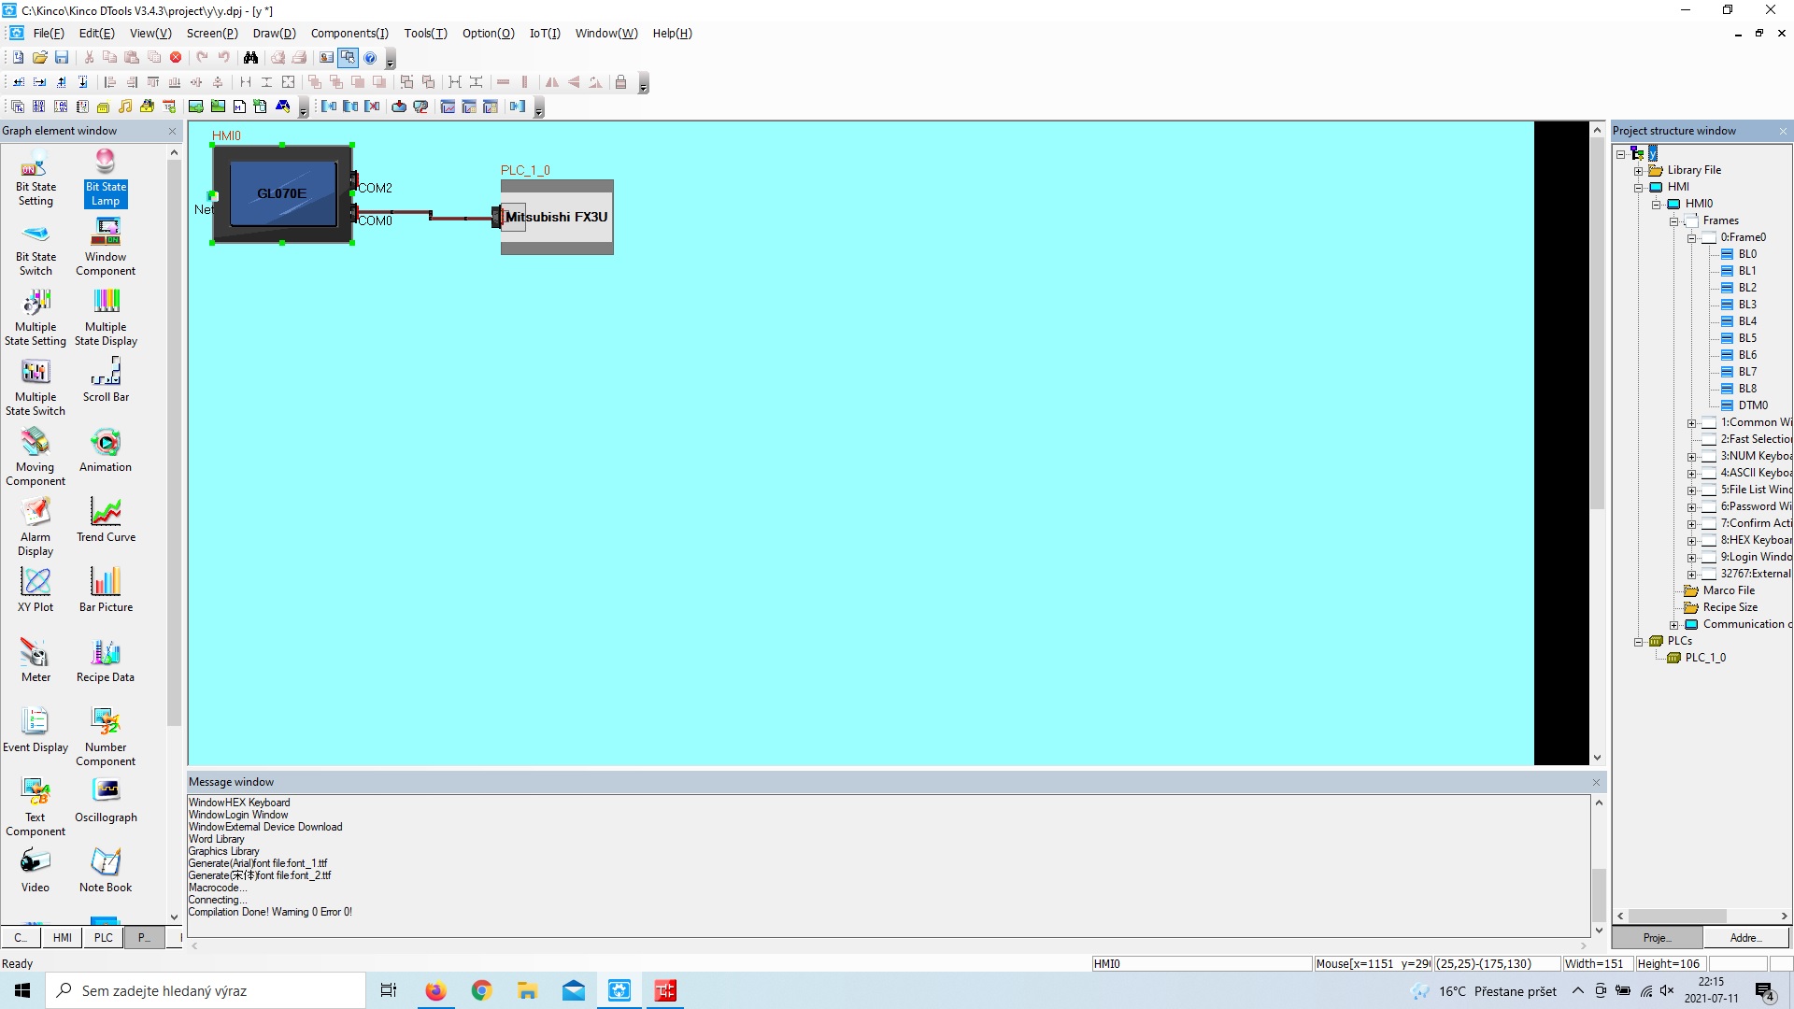Image resolution: width=1794 pixels, height=1009 pixels.
Task: Click the project tree horizontal scrollbar
Action: (x=1677, y=916)
